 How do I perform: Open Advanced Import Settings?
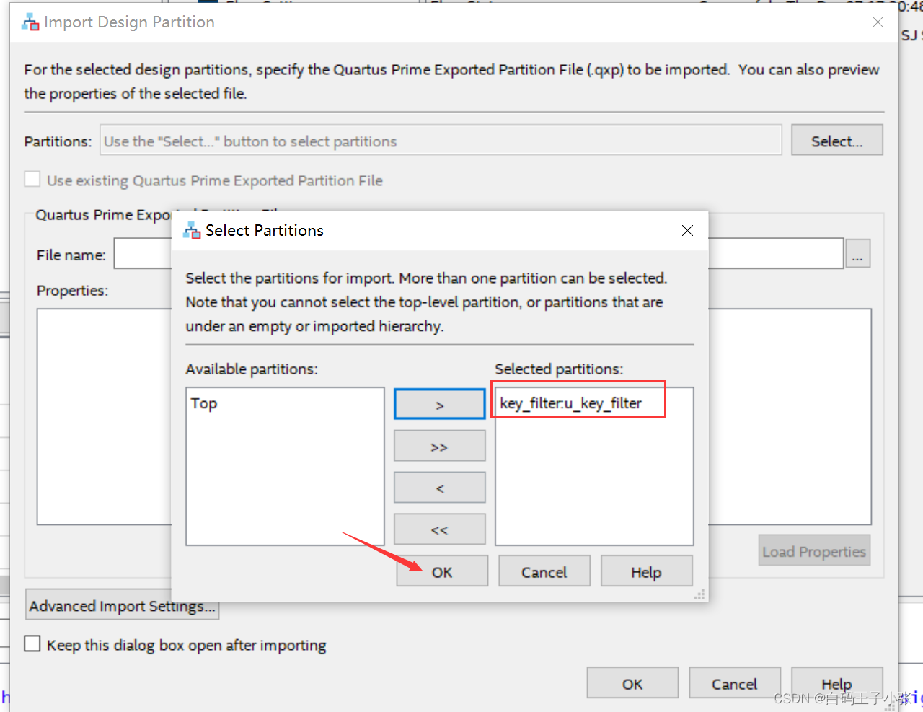coord(123,605)
